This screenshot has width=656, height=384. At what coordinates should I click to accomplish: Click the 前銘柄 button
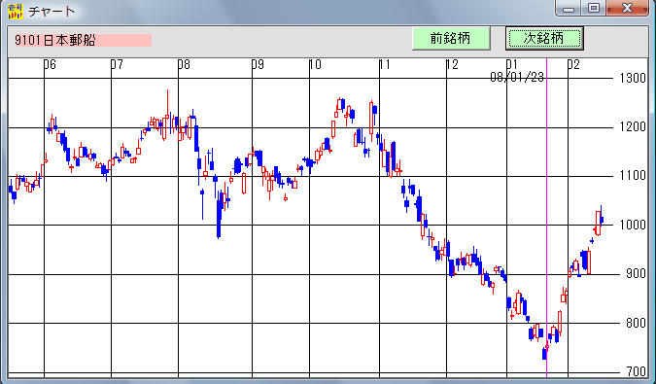coord(451,39)
